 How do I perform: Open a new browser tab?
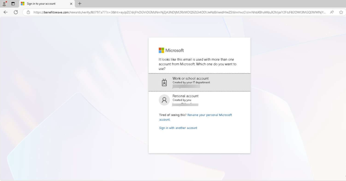coord(80,4)
